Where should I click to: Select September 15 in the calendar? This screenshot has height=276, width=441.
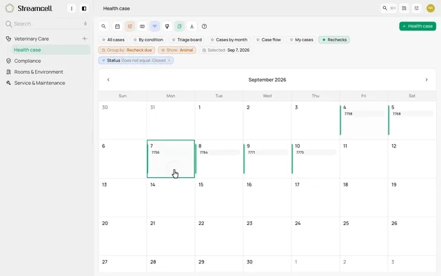pos(219,197)
